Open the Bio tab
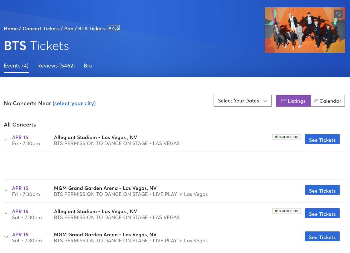Viewport: 350px width, 253px height. [x=88, y=66]
